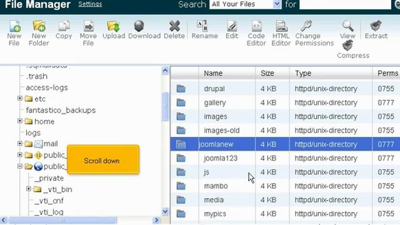Sort by Type column header
The width and height of the screenshot is (400, 225).
pos(303,74)
